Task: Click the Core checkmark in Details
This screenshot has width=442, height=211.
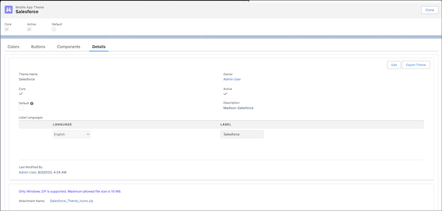Action: click(x=21, y=94)
